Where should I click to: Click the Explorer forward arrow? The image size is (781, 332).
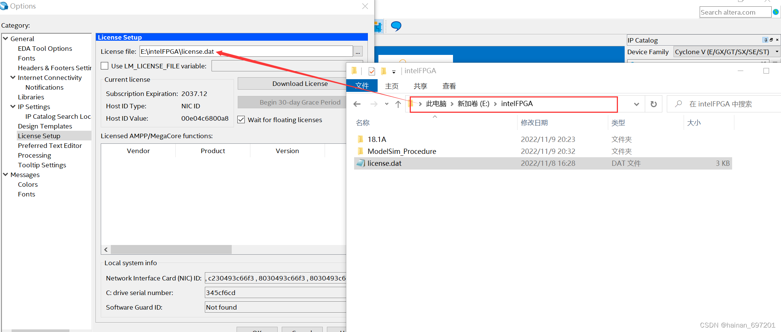(x=374, y=104)
